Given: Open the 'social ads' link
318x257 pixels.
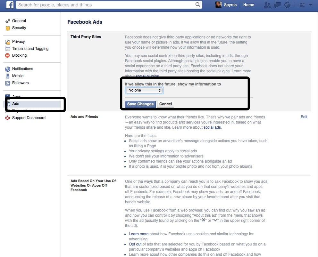Looking at the screenshot, I should tap(212, 127).
